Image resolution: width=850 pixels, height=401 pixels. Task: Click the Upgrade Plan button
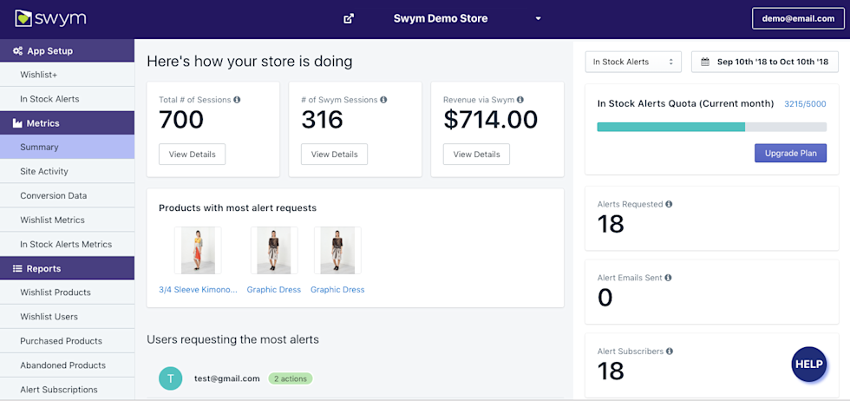tap(790, 154)
